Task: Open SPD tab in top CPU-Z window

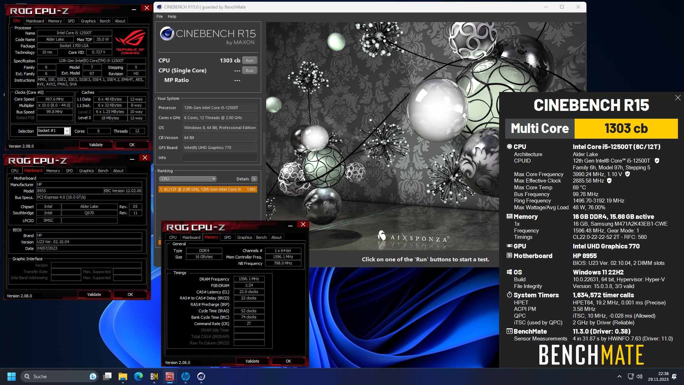Action: tap(71, 21)
